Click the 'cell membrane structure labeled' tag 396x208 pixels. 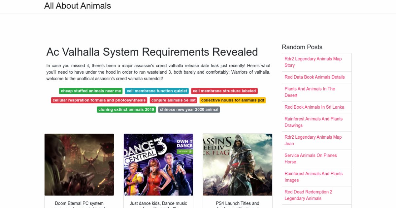(224, 91)
